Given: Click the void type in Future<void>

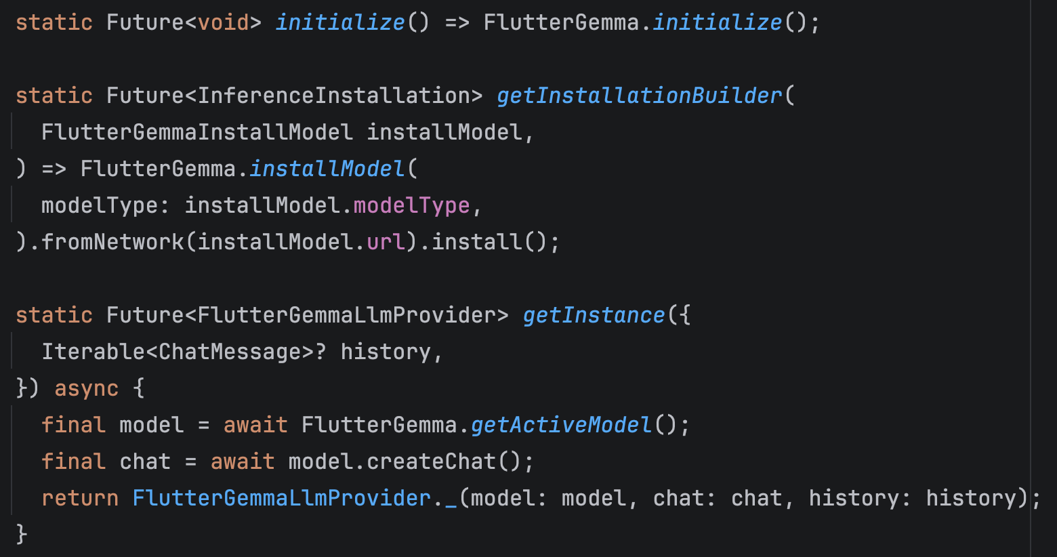Looking at the screenshot, I should (x=223, y=22).
